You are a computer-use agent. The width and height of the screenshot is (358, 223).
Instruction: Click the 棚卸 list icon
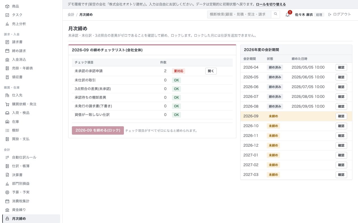[7, 130]
